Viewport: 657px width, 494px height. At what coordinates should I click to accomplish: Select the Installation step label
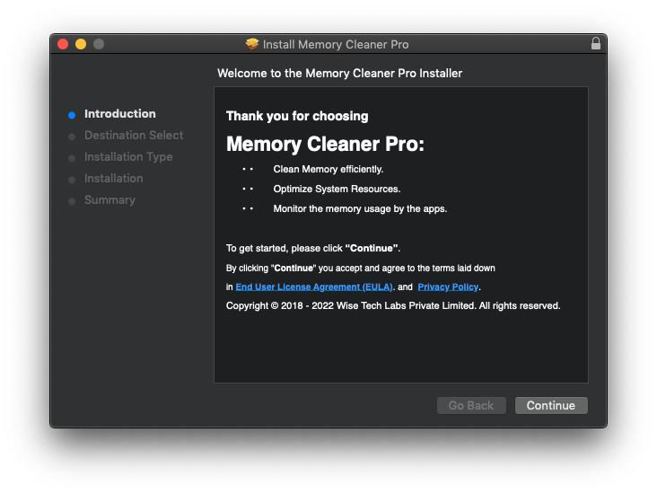(114, 178)
